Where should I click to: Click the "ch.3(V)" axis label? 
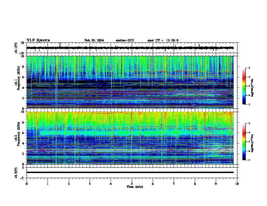coord(16,173)
